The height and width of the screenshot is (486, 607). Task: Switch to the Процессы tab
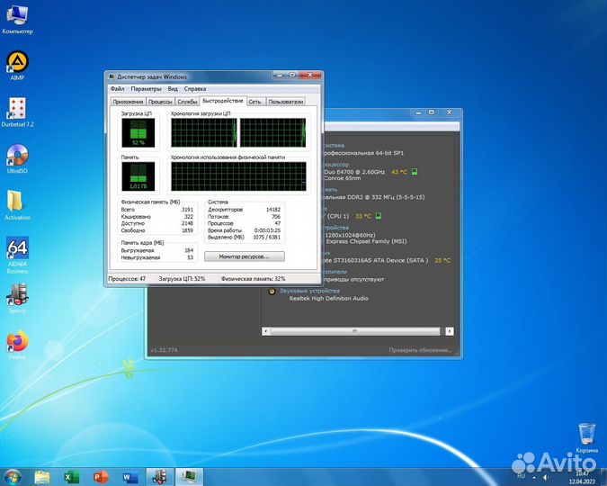click(160, 102)
